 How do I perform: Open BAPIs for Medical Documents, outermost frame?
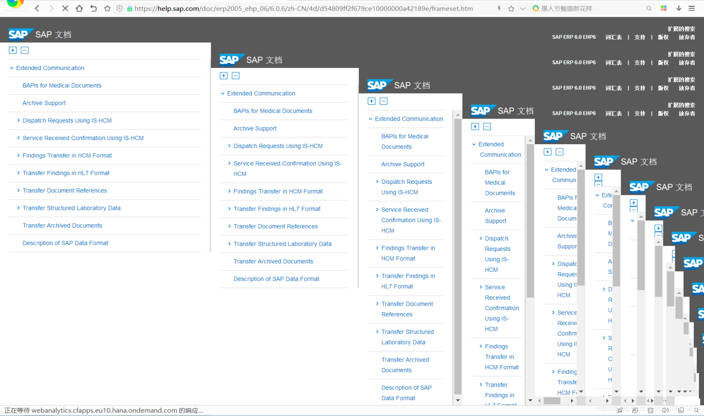coord(62,85)
